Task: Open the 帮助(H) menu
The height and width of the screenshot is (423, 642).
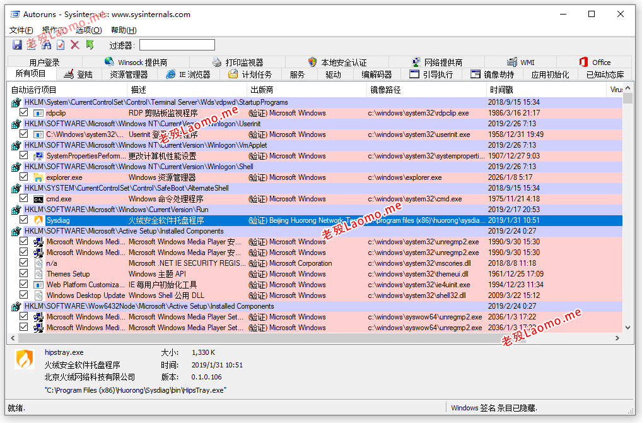Action: coord(124,30)
